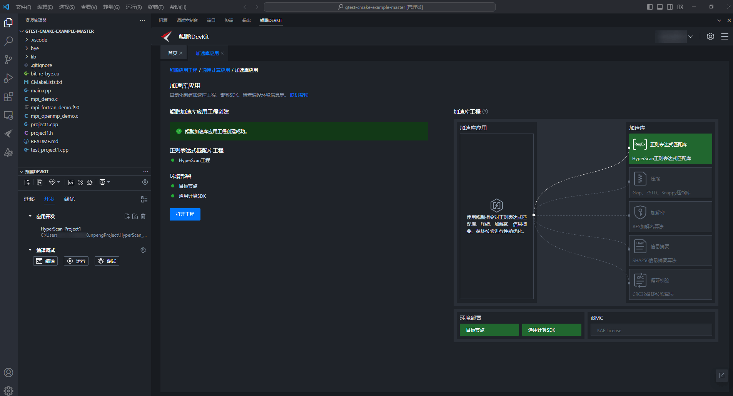Open the Search view in activity bar
Screen dimensions: 733x396
tap(8, 41)
